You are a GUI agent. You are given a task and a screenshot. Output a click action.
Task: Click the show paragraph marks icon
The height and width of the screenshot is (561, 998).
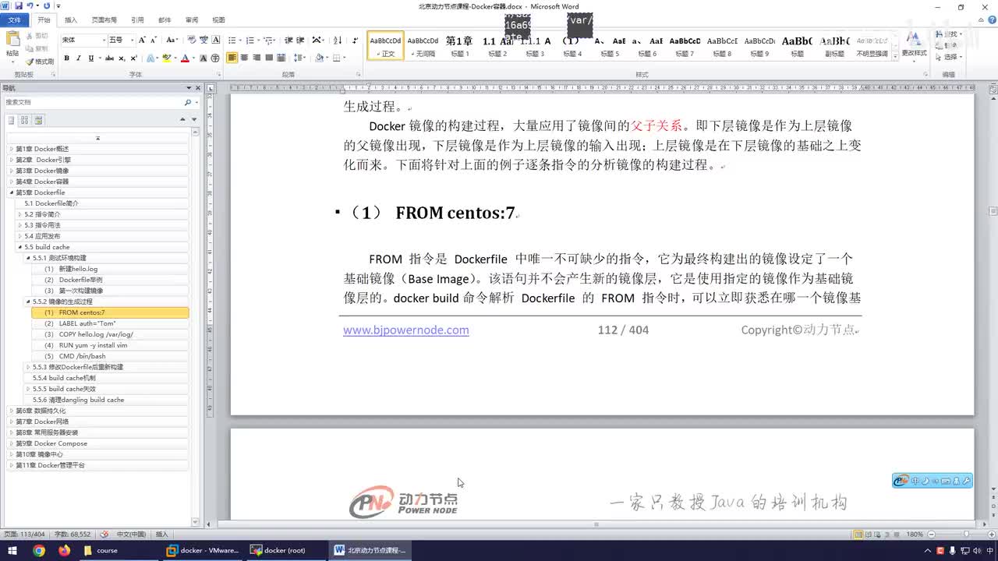pos(356,40)
